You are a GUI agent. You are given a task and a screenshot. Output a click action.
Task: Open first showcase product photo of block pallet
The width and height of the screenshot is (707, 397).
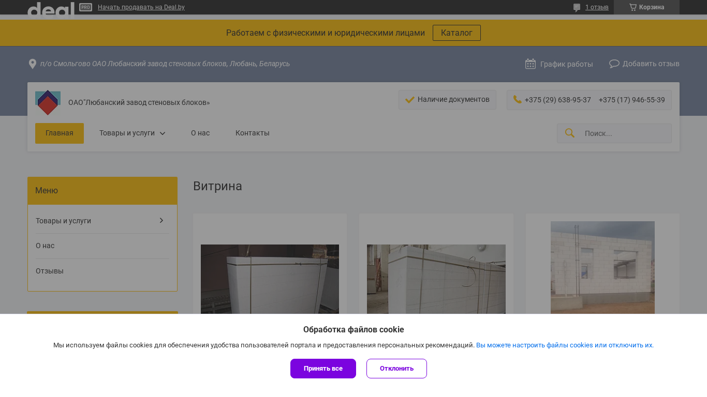coord(270,279)
